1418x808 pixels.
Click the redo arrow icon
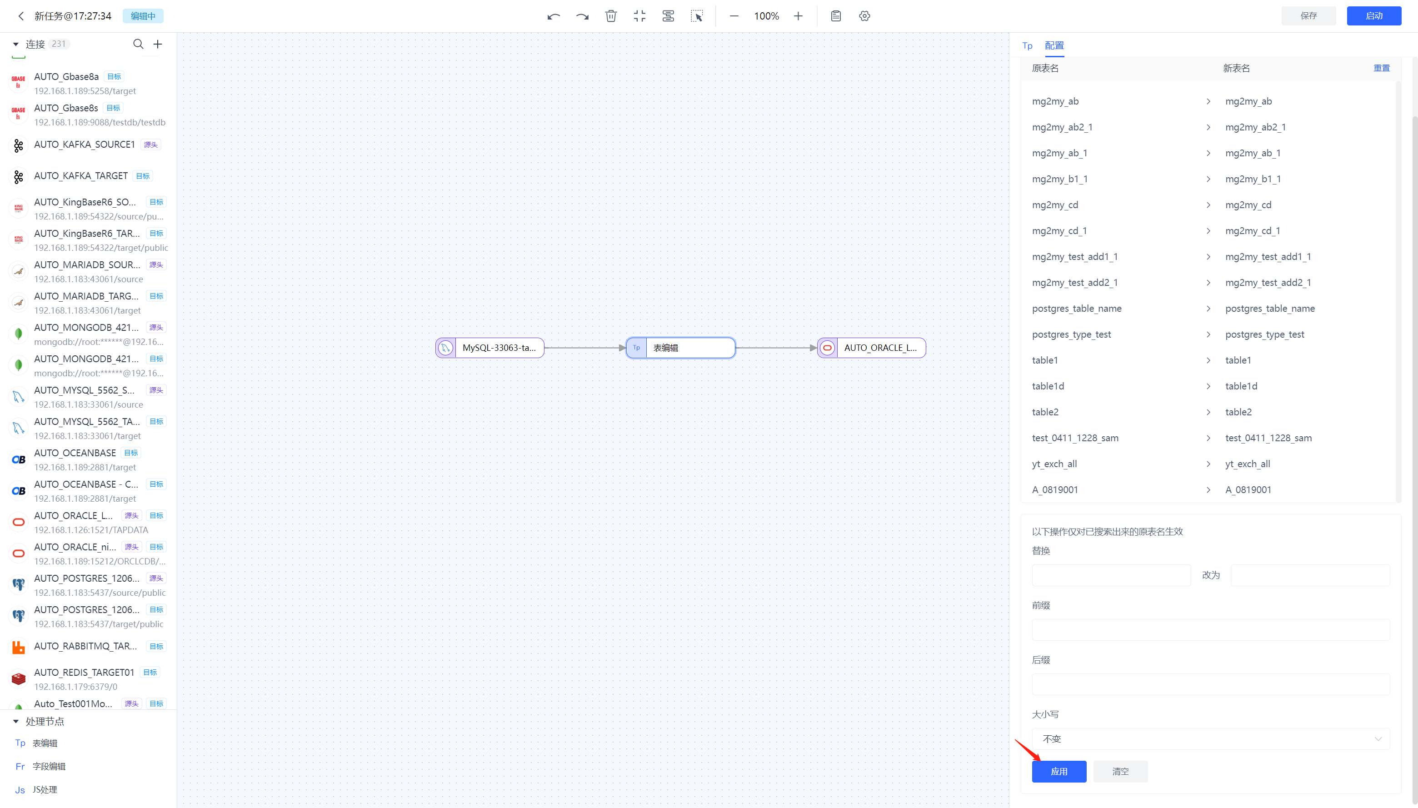(582, 16)
